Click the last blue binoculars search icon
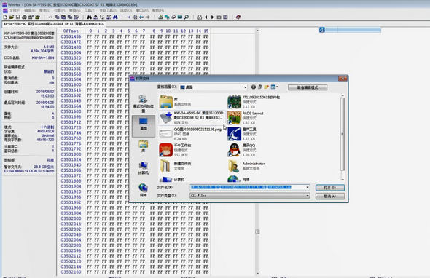The image size is (430, 278). pyautogui.click(x=115, y=17)
